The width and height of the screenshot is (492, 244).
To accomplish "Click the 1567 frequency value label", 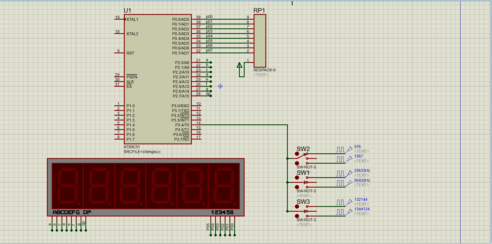I will click(x=359, y=156).
